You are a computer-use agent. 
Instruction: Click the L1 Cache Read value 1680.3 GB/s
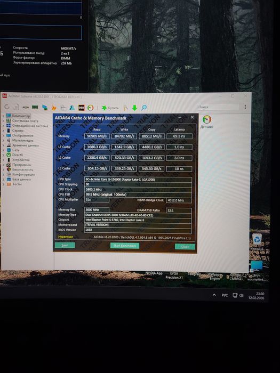tap(97, 147)
